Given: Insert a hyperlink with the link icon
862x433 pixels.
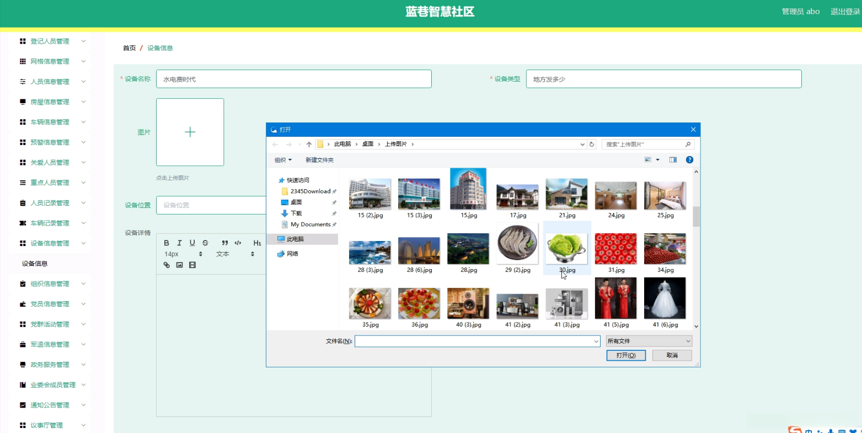Looking at the screenshot, I should pos(167,265).
